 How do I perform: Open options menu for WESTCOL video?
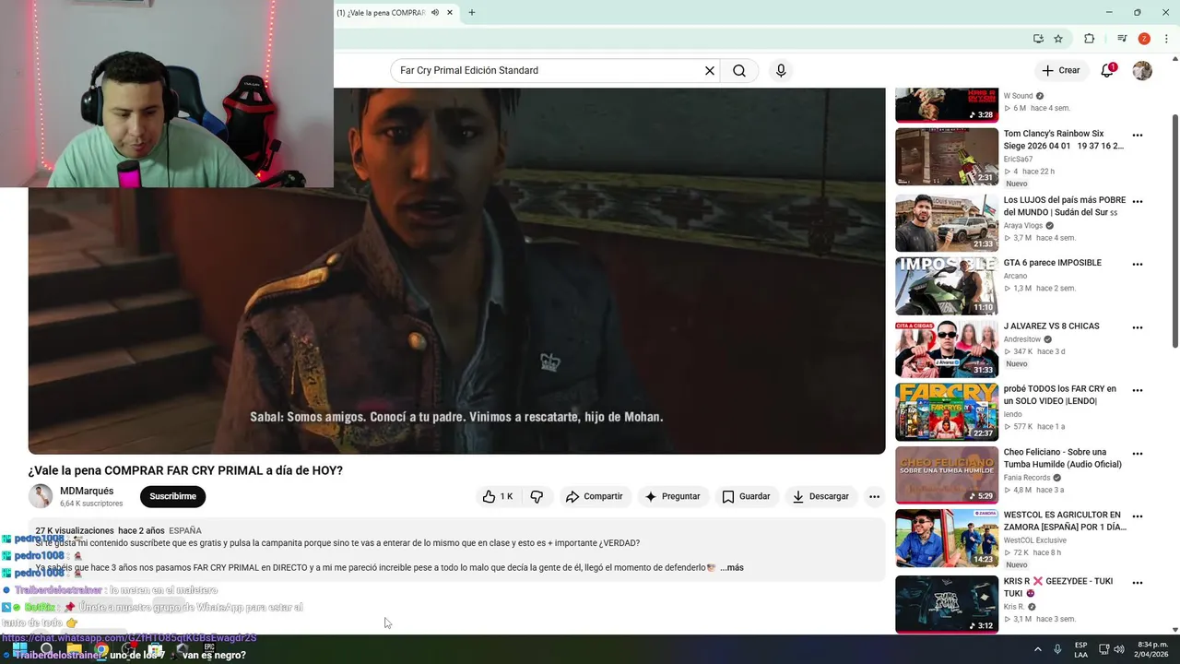coord(1138,516)
